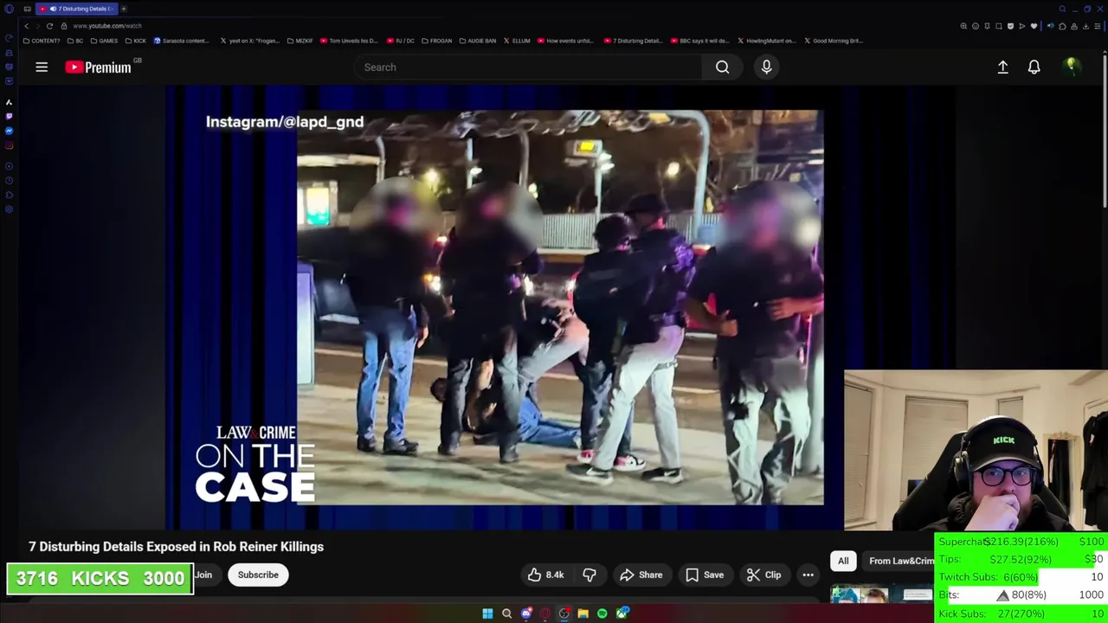
Task: Open Spotify from the taskbar
Action: pyautogui.click(x=602, y=613)
